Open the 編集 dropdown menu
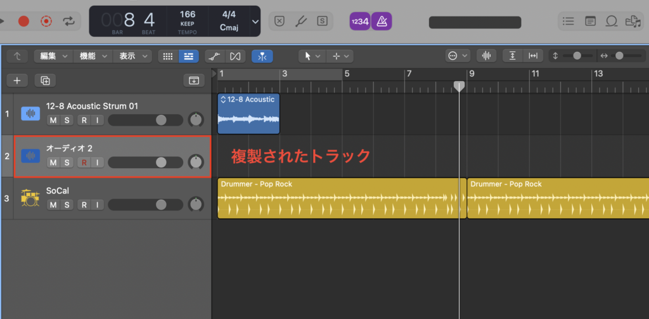 click(x=52, y=56)
